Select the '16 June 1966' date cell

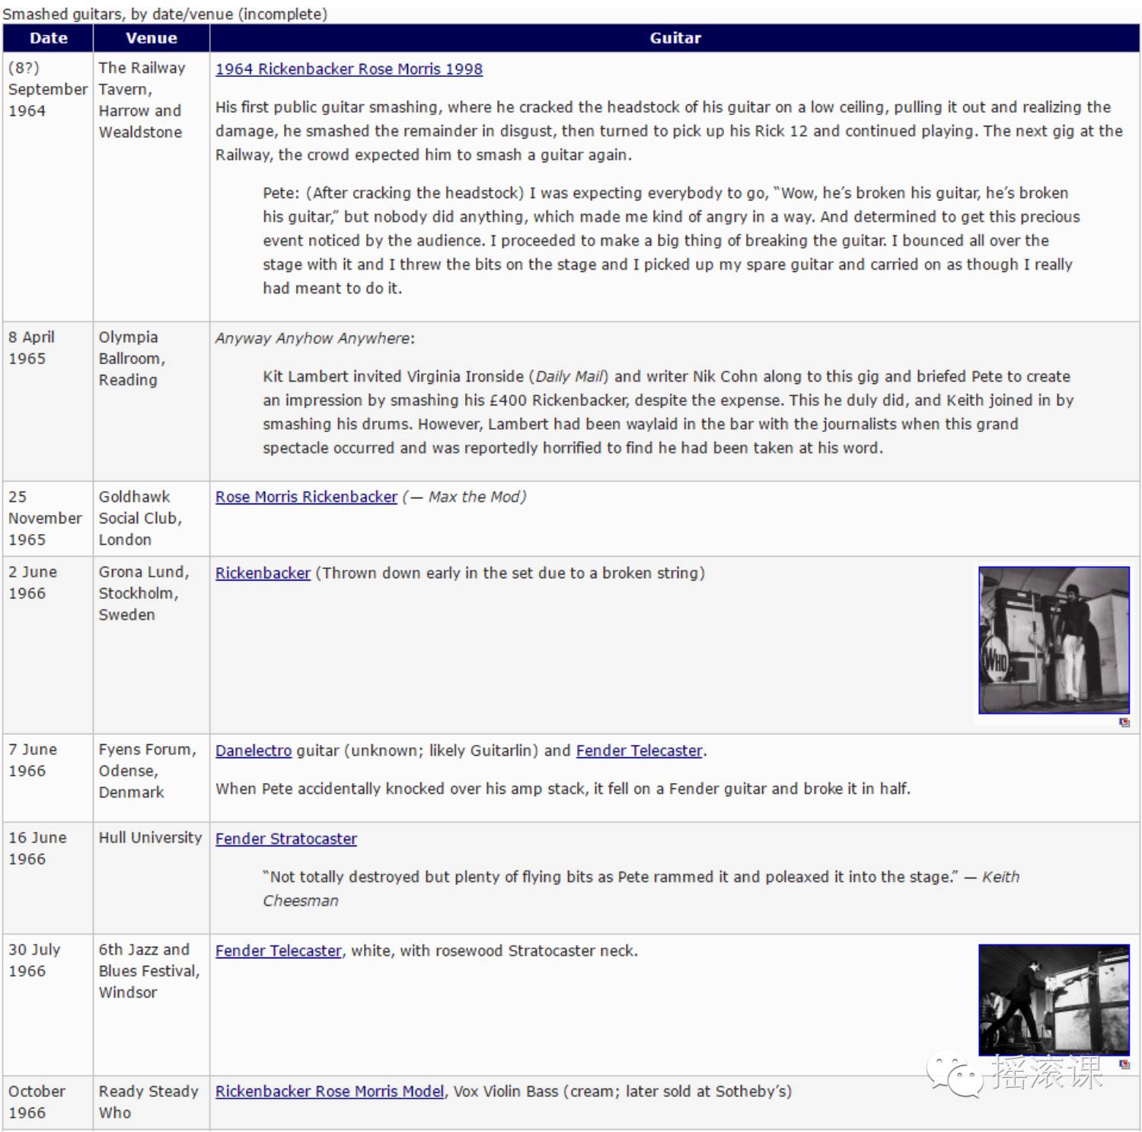(48, 878)
